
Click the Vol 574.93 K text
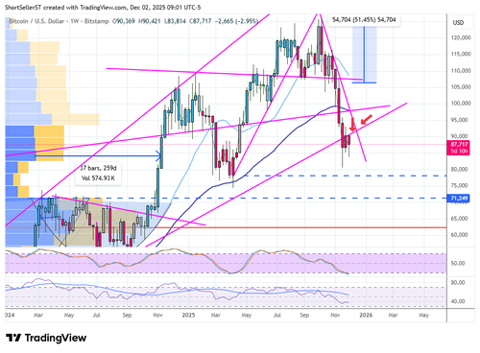[x=98, y=178]
